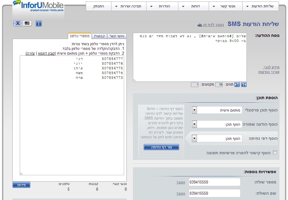Open the 'מותאם אישית' personal content dropdown

[x=194, y=110]
